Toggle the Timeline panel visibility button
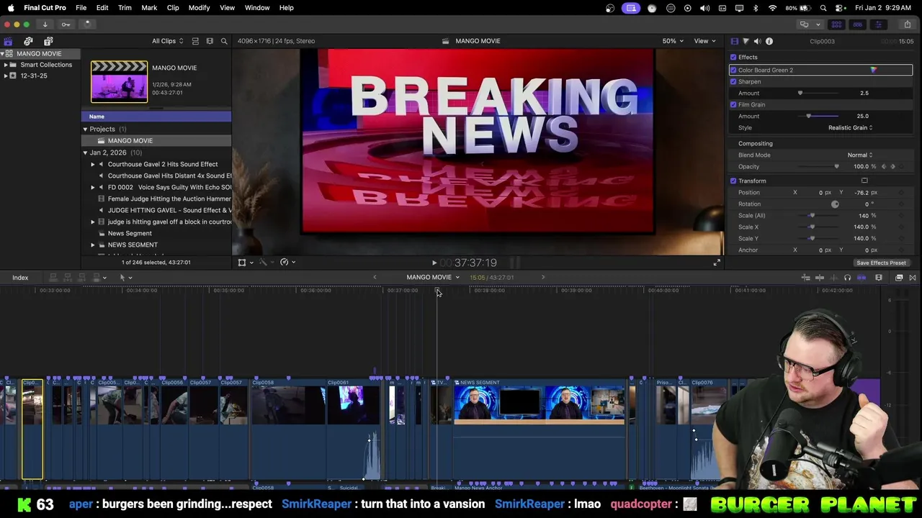Viewport: 922px width, 518px height. click(x=857, y=24)
